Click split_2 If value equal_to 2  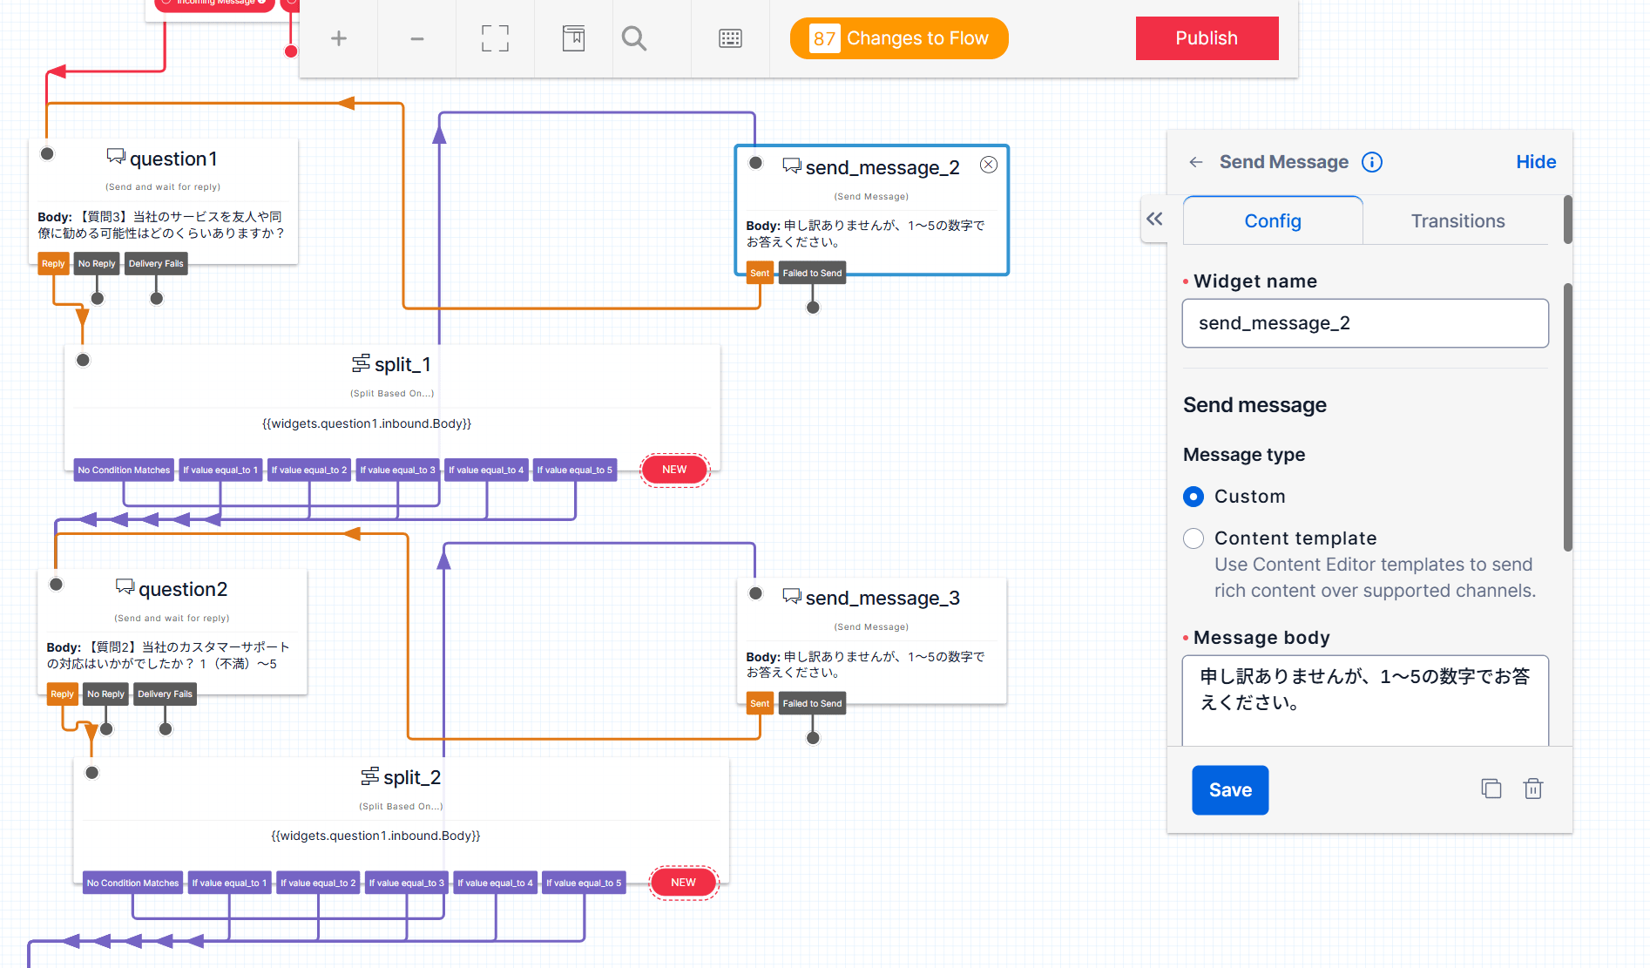318,883
